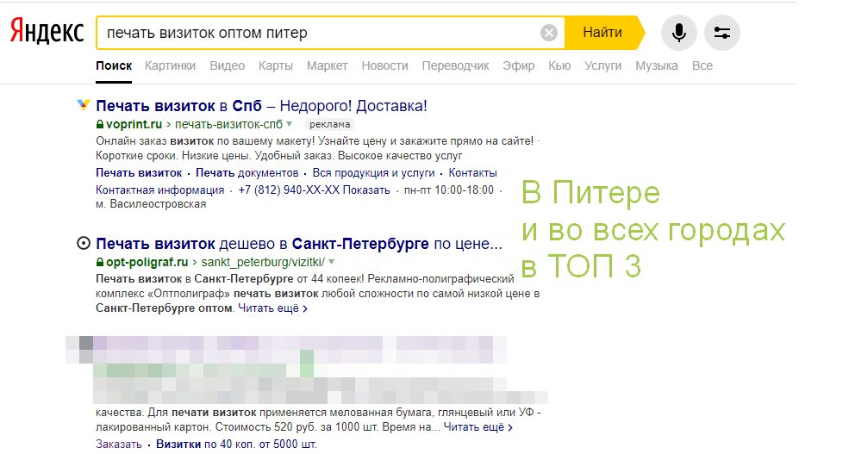849x454 pixels.
Task: Open the Музыка tab
Action: pyautogui.click(x=656, y=65)
